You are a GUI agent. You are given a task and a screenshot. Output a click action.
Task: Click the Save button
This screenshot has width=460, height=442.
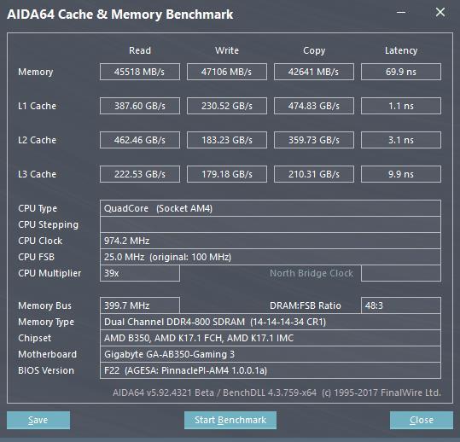click(38, 420)
